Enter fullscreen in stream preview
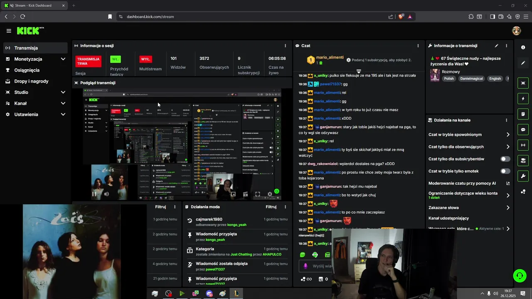 [x=258, y=194]
